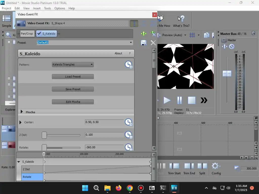
Task: Click the Master insert FX plus icon
Action: (225, 47)
